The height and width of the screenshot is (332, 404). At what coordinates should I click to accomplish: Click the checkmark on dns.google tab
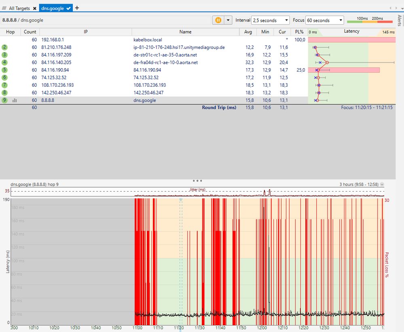point(69,8)
